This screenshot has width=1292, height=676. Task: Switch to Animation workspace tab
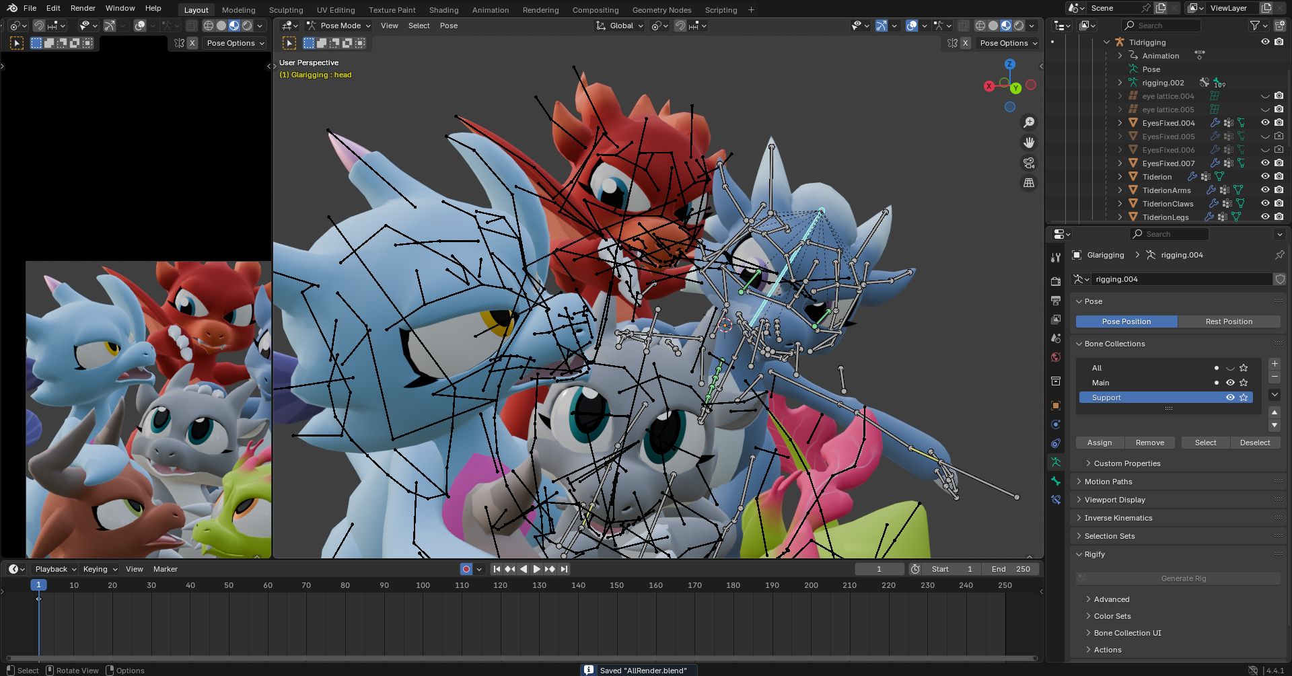491,10
